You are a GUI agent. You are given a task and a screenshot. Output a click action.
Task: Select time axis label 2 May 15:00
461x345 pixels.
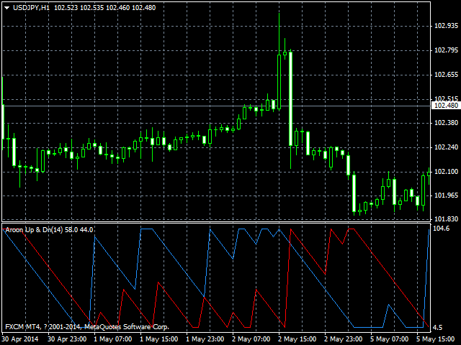(x=297, y=339)
